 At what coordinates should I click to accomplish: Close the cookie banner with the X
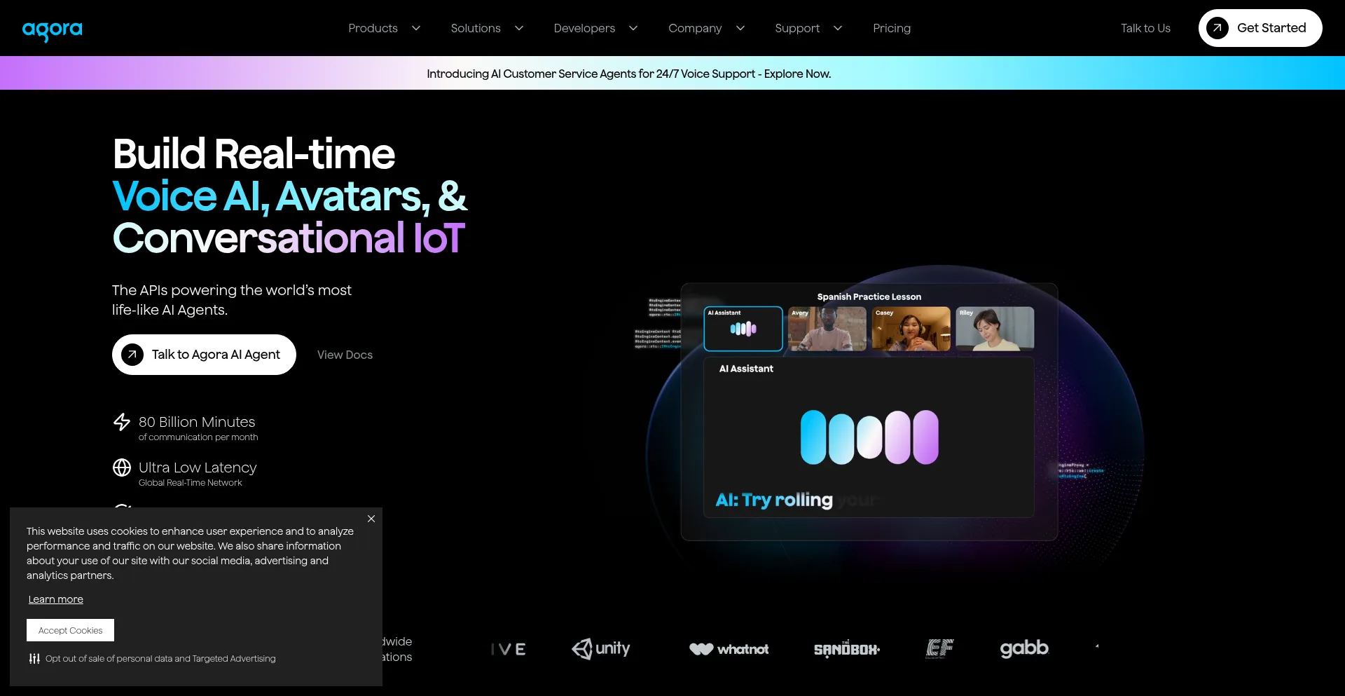coord(371,519)
